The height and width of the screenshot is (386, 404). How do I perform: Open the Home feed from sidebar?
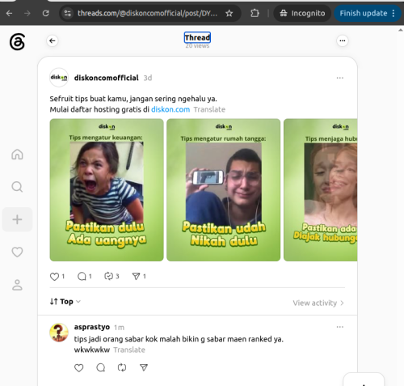tap(17, 155)
